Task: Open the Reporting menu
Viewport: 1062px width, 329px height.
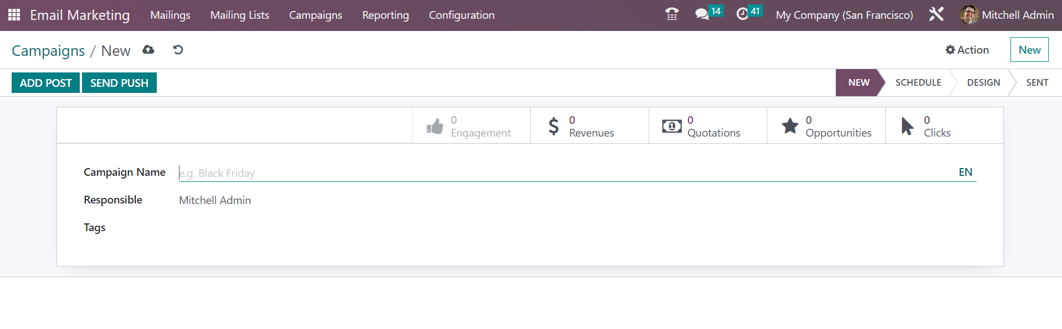Action: tap(386, 15)
